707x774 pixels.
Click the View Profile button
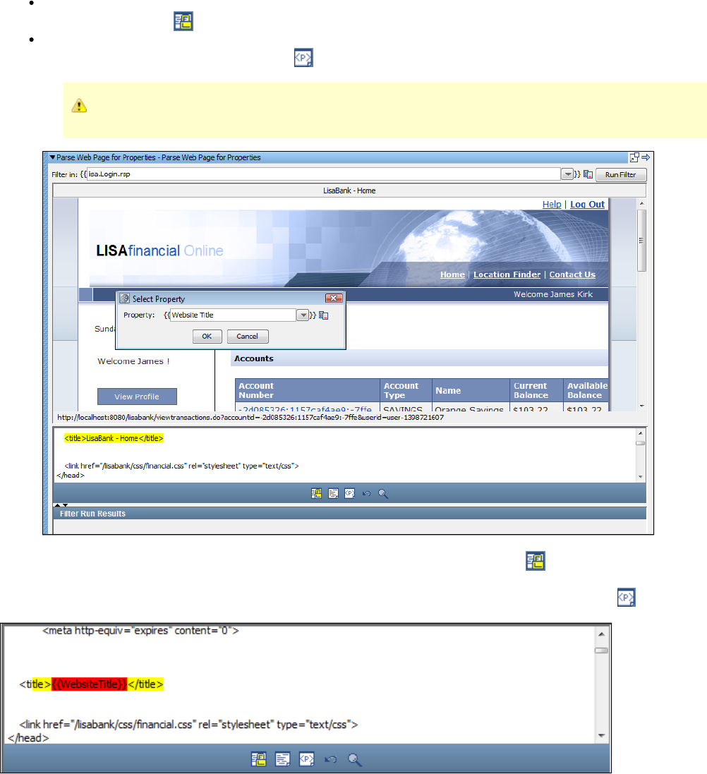137,397
